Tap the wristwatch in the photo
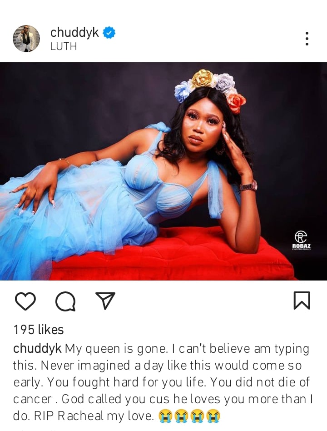The height and width of the screenshot is (431, 327). point(249,186)
